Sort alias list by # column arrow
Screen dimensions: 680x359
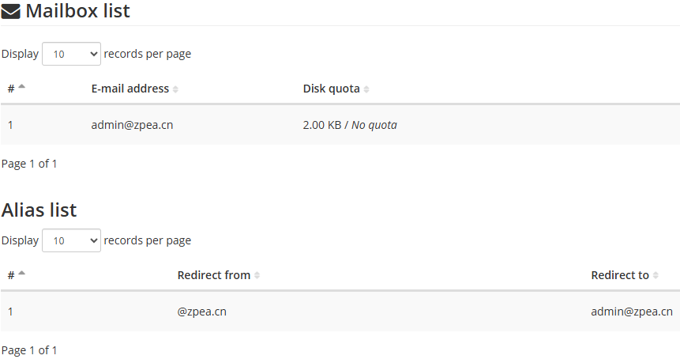click(21, 273)
